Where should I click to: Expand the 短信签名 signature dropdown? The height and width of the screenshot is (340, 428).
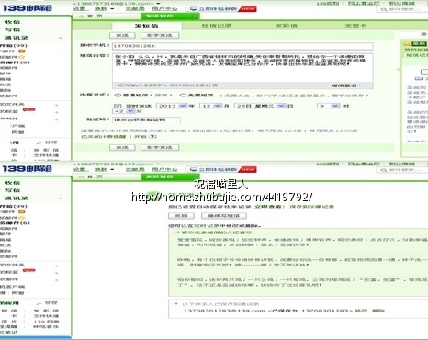[x=346, y=85]
